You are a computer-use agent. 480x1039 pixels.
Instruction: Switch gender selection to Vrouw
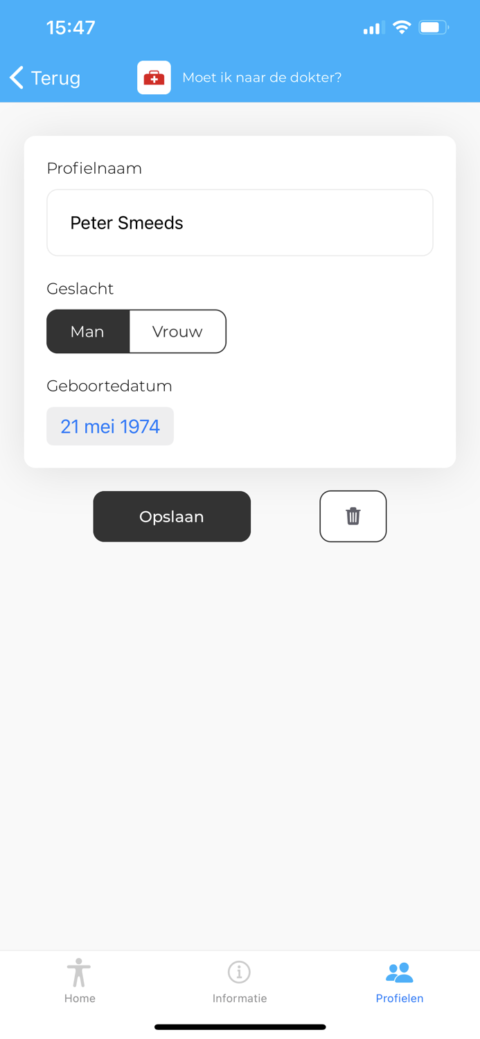coord(177,331)
